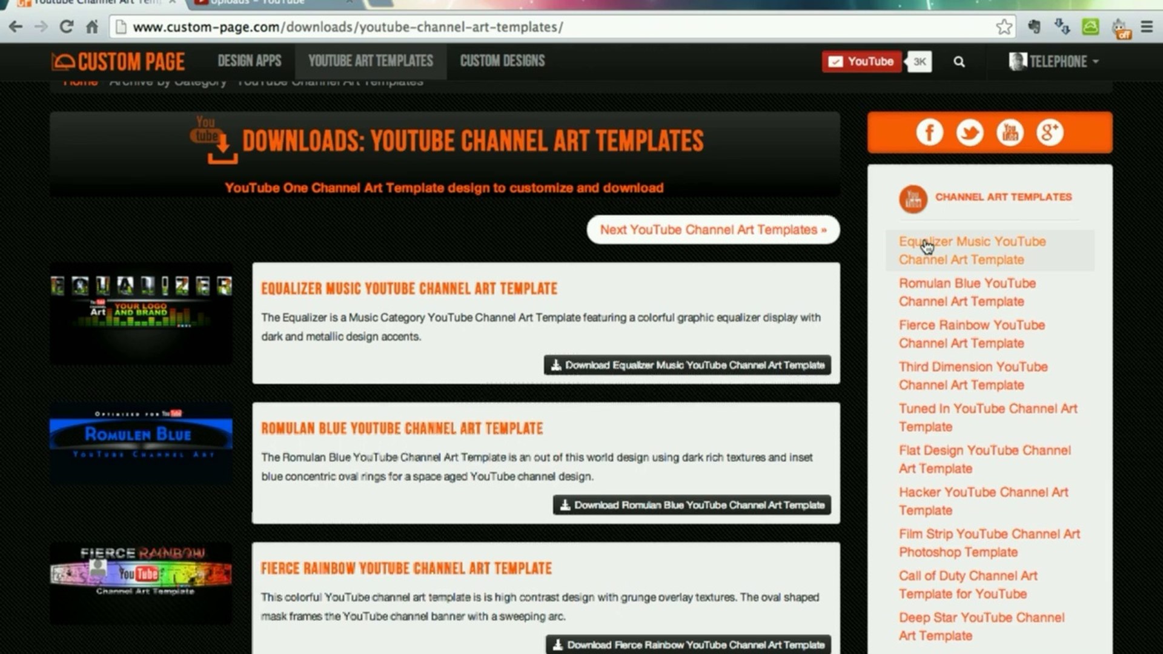Bookmark page with star icon
This screenshot has width=1163, height=654.
(x=1004, y=27)
